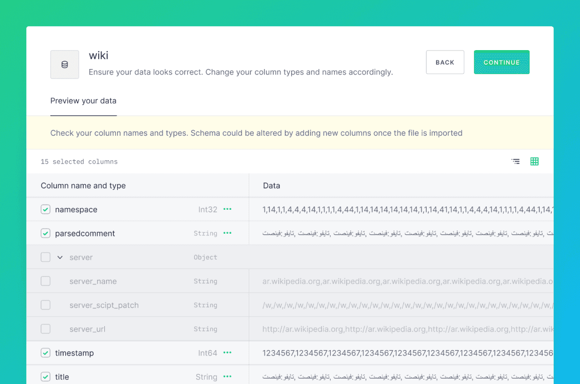Switch to grid table view icon

click(x=534, y=161)
